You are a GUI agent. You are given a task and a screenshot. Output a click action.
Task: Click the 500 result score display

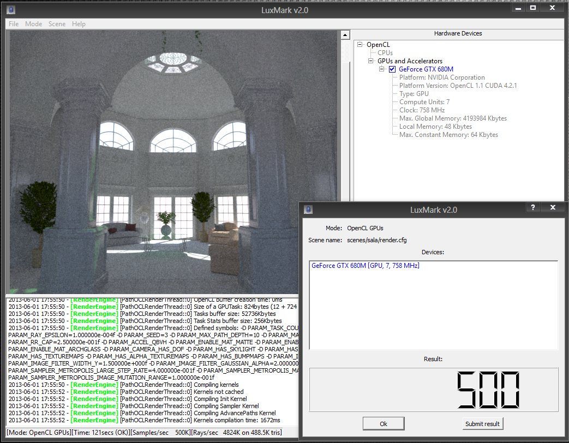pyautogui.click(x=488, y=390)
